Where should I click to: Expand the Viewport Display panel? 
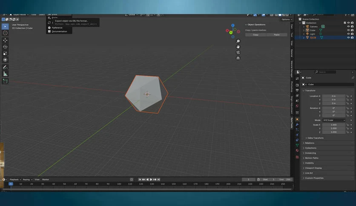pos(313,168)
